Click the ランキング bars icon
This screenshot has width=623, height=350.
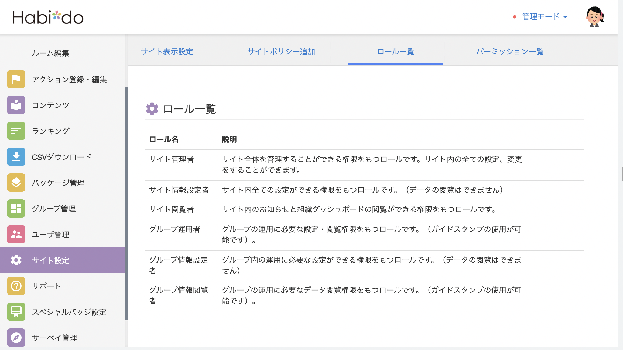pyautogui.click(x=16, y=131)
